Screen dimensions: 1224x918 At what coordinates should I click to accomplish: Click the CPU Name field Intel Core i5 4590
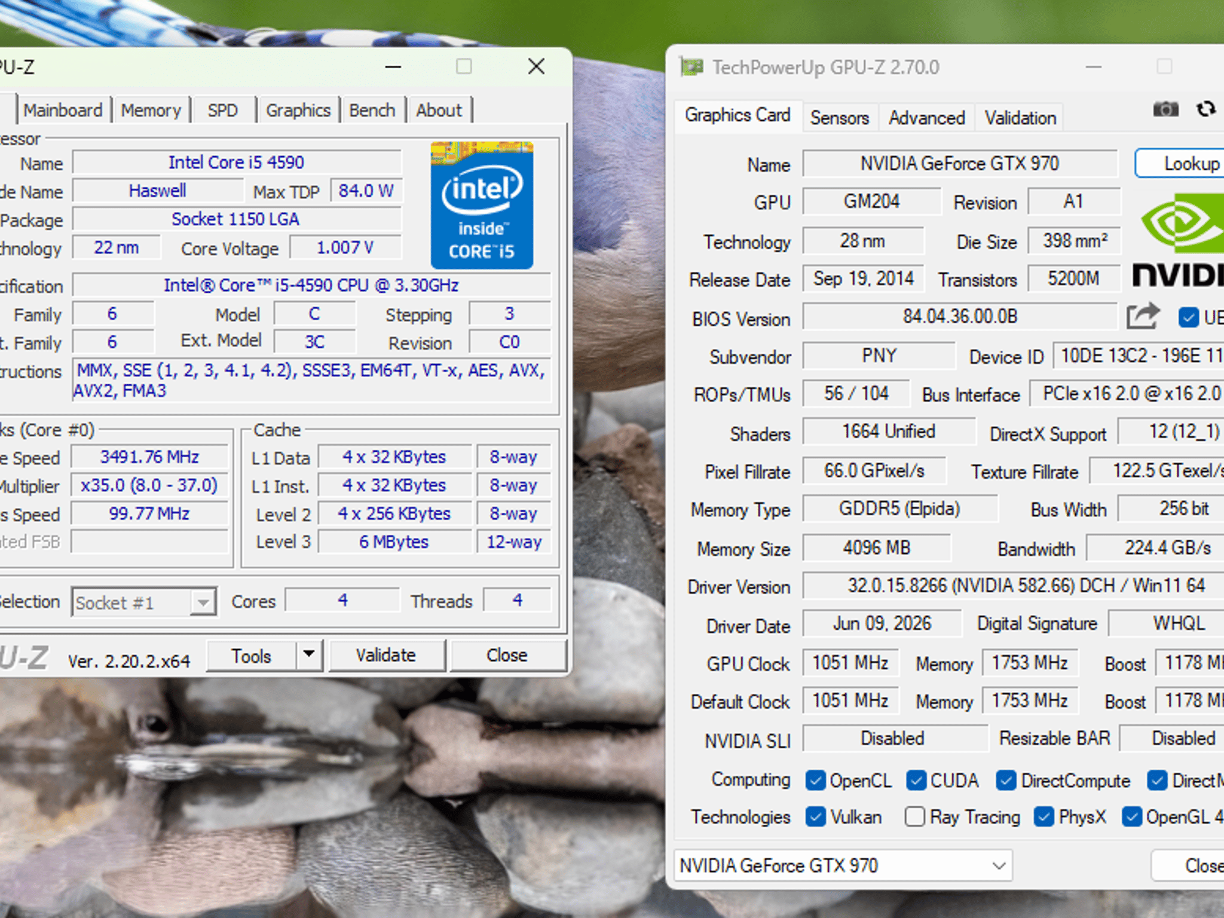[x=237, y=162]
